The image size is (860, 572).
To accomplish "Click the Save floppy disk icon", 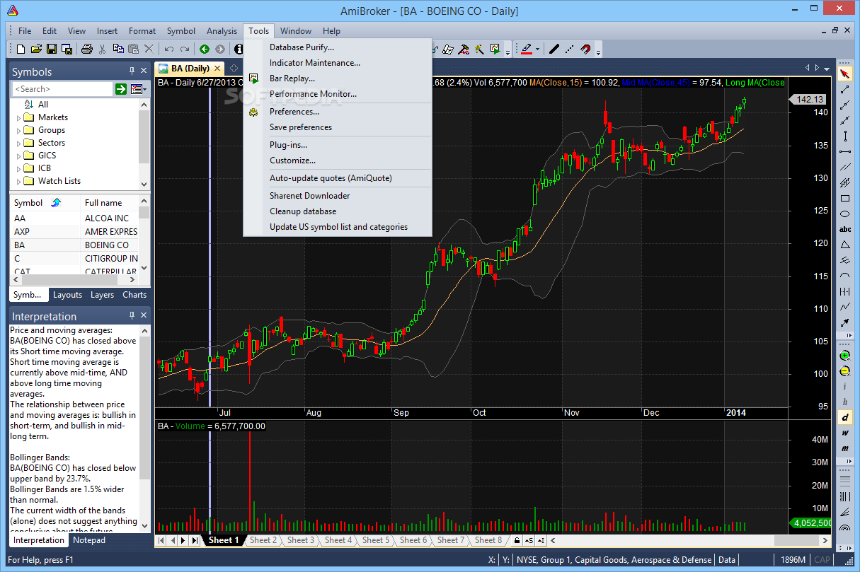I will [52, 49].
